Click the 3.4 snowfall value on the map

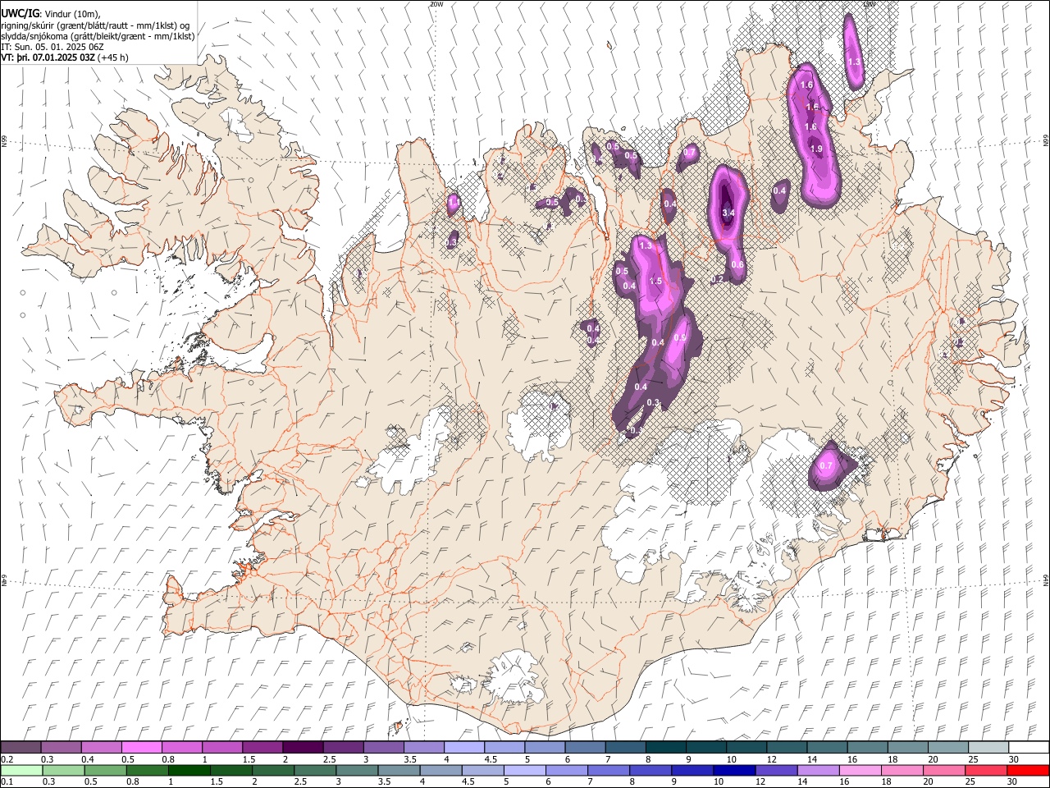(x=728, y=213)
